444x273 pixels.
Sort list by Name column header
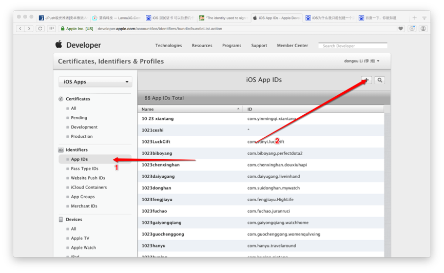pos(190,109)
